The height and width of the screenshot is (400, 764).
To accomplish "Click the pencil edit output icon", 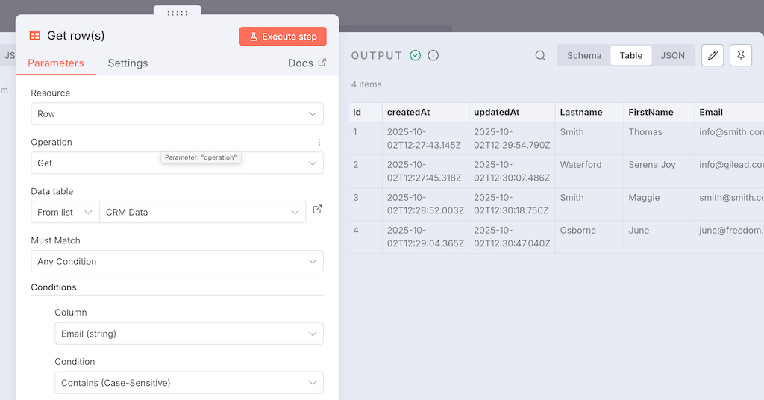I will click(713, 55).
